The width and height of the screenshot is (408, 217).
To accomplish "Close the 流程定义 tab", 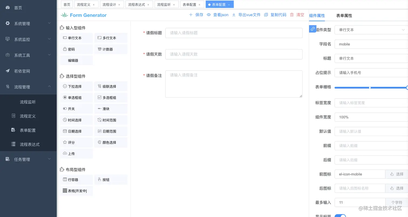I will [x=94, y=5].
